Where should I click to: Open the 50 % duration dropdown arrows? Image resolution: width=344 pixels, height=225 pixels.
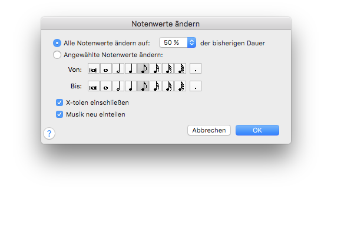click(x=192, y=42)
